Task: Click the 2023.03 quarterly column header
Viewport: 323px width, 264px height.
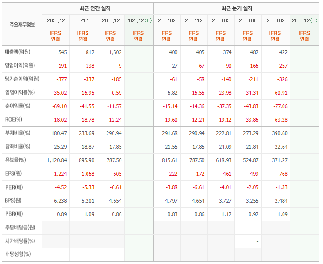Action: point(221,20)
